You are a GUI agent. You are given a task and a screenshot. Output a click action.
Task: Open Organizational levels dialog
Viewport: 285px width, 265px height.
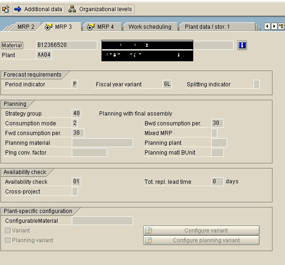[101, 9]
